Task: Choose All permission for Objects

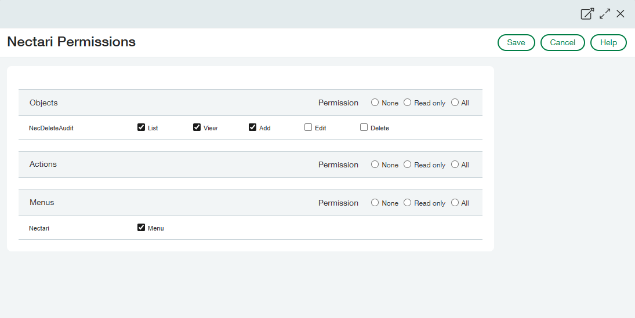Action: (x=455, y=103)
